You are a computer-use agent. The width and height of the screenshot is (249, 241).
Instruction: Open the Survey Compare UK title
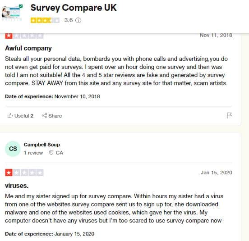click(x=74, y=8)
